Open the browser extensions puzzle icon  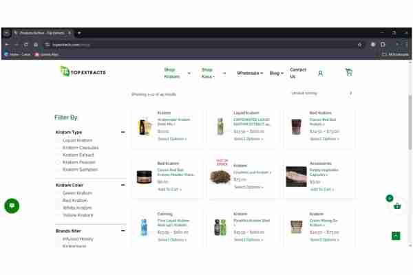(383, 45)
